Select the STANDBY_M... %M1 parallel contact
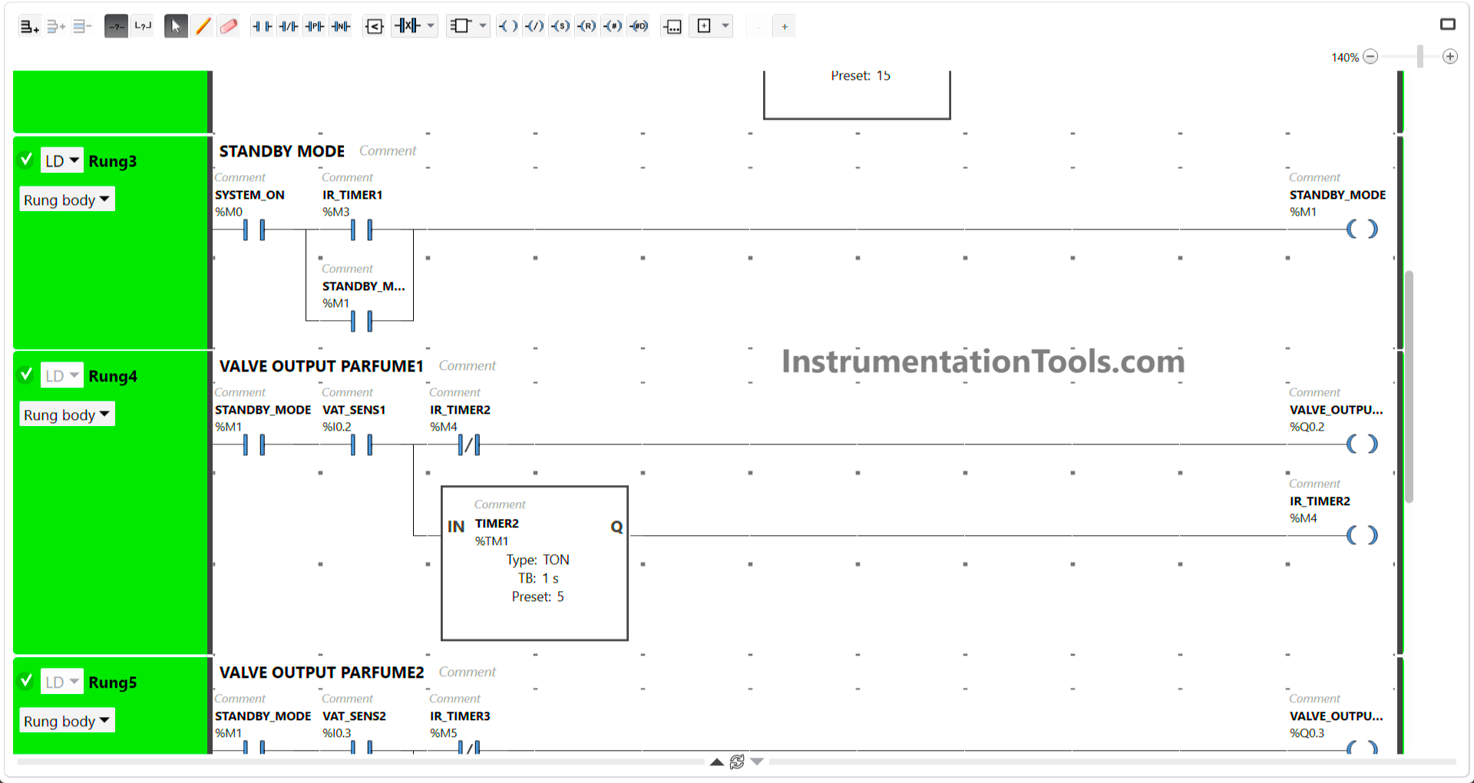This screenshot has width=1474, height=783. pyautogui.click(x=361, y=321)
